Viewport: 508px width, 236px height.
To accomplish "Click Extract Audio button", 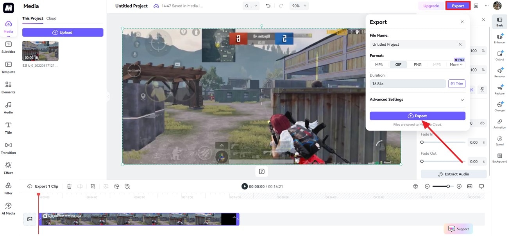I will (454, 174).
